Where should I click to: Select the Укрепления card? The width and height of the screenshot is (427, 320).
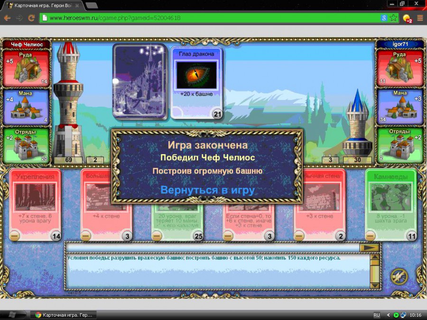coord(35,205)
